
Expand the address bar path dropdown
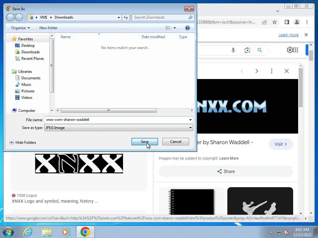pyautogui.click(x=119, y=17)
